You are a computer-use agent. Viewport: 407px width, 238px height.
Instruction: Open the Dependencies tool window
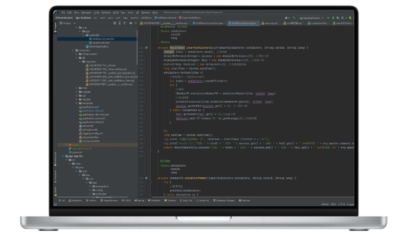click(109, 200)
